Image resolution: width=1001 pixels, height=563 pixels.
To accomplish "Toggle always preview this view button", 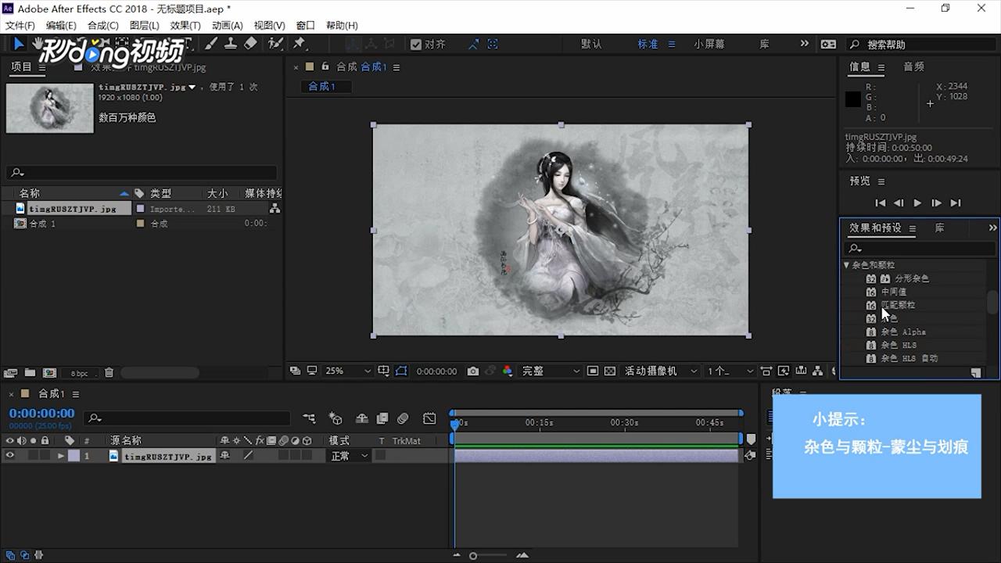I will (x=295, y=371).
